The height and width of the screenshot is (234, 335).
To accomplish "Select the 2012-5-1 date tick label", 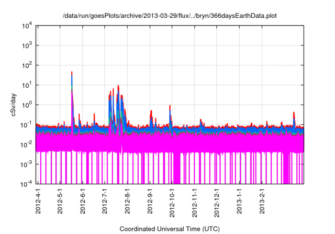I will [61, 202].
